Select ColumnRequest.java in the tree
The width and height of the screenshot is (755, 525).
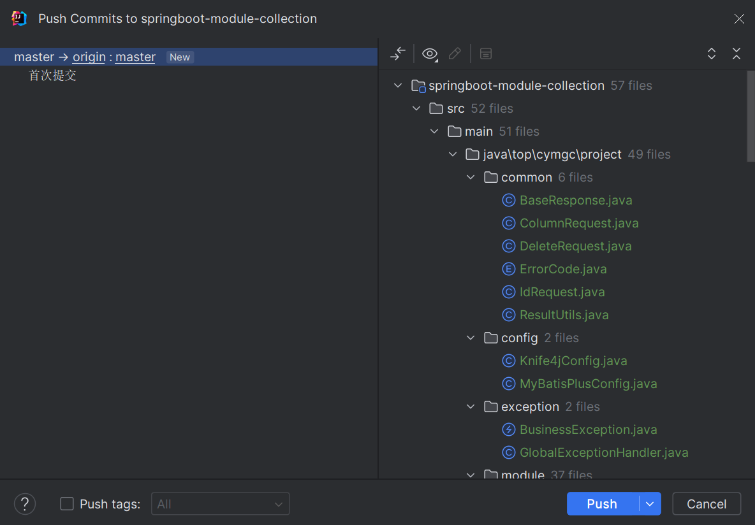[579, 223]
